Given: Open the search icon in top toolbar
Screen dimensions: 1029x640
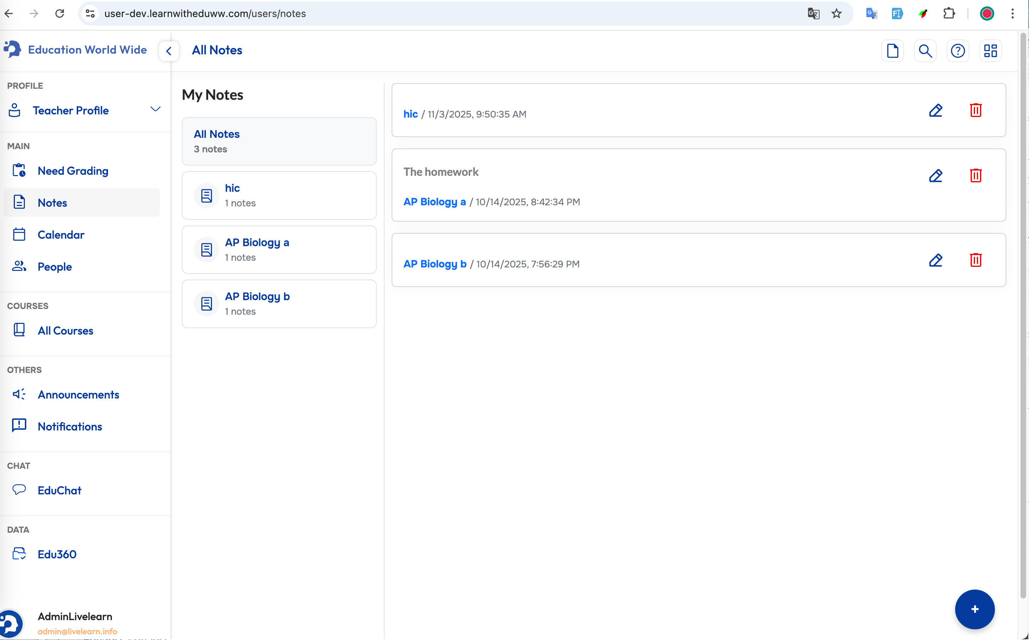Looking at the screenshot, I should click(x=925, y=51).
